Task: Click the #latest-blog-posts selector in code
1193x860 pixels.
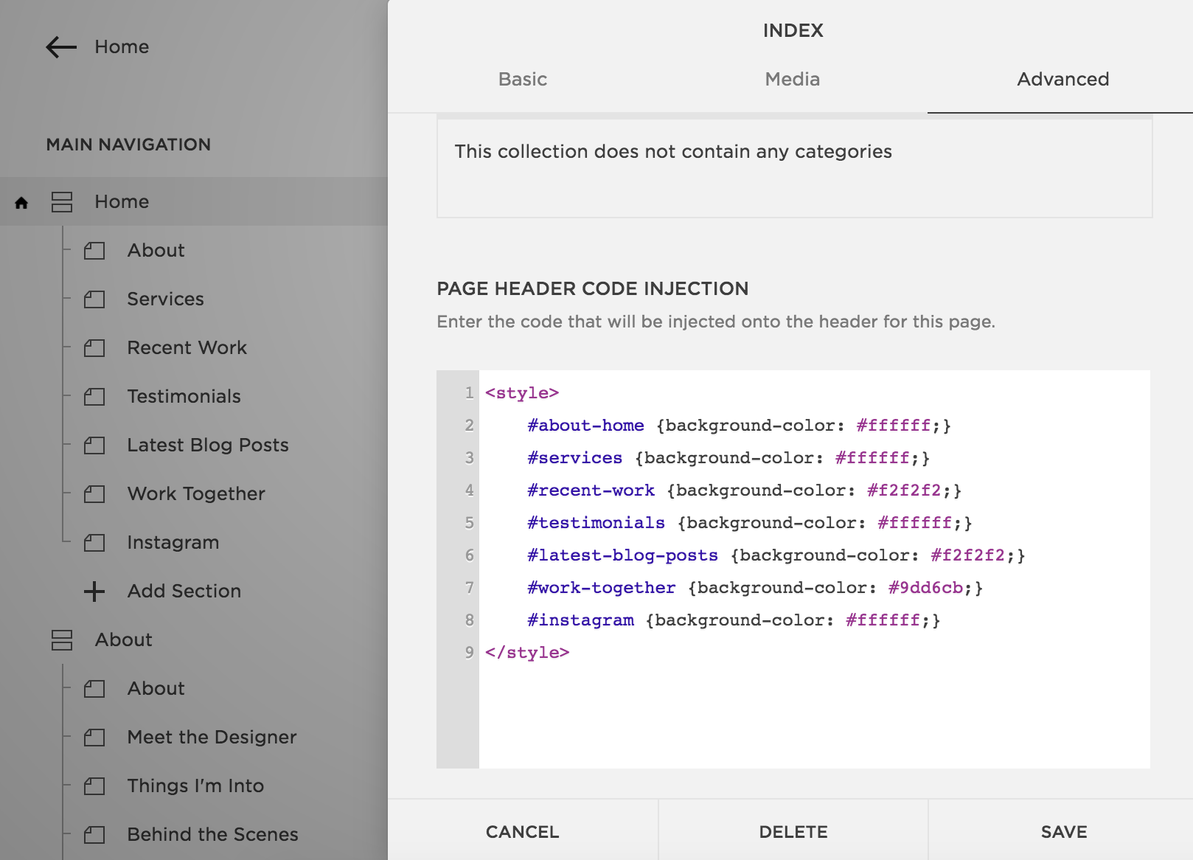Action: [623, 555]
